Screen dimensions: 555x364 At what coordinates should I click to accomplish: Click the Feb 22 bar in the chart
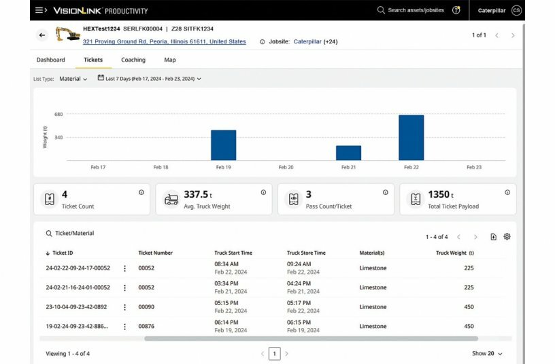point(411,137)
